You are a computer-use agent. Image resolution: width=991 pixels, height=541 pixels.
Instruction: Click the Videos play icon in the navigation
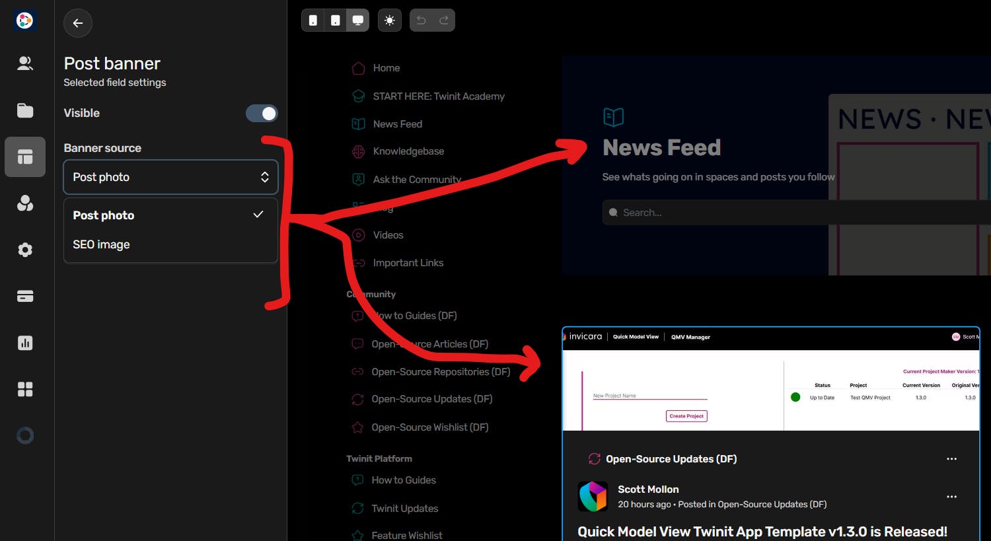(359, 235)
